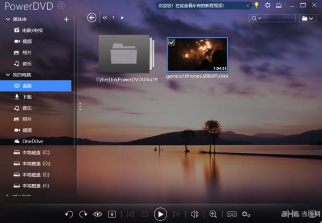This screenshot has height=223, width=322.
Task: Open the search options dropdown arrow
Action: (x=259, y=18)
